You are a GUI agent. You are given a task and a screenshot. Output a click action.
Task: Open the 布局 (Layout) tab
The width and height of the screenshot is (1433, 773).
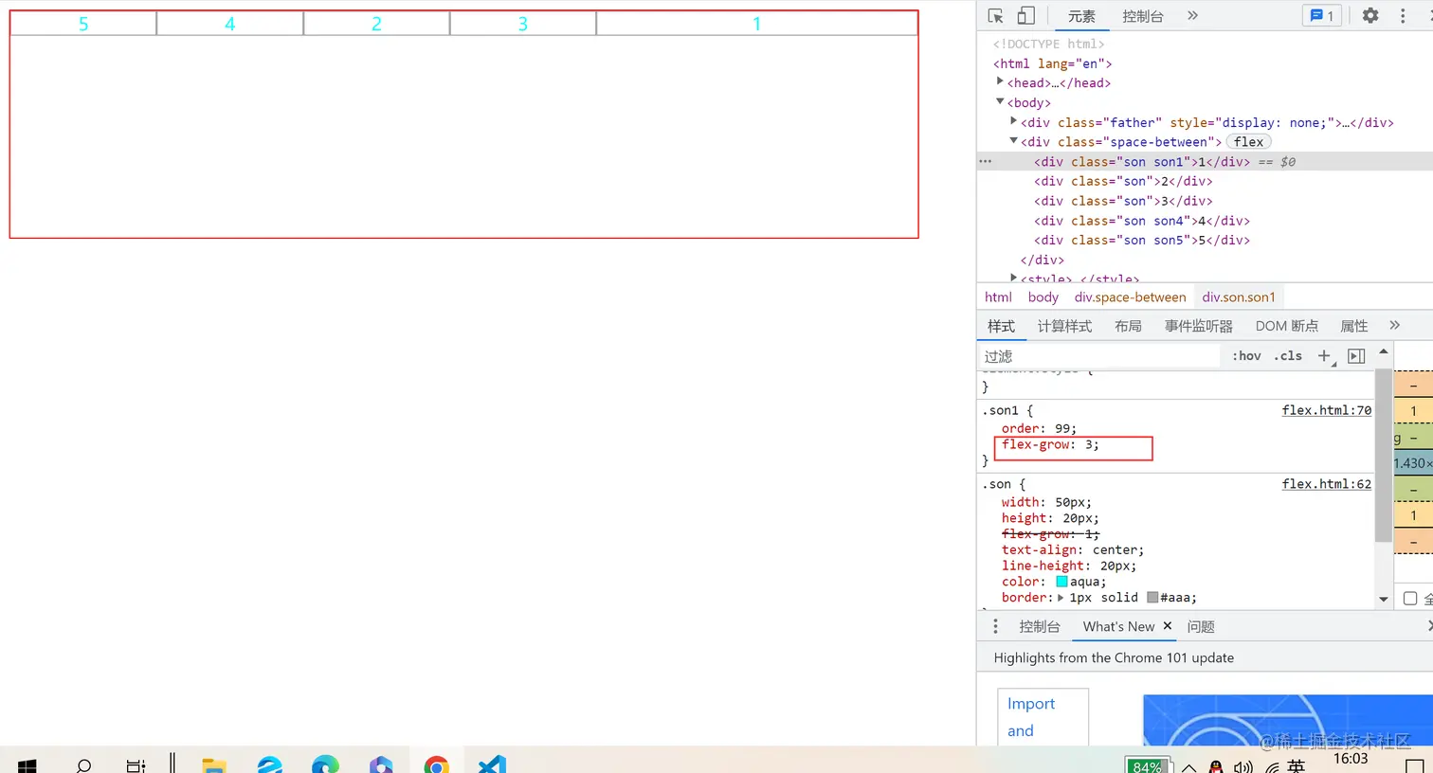tap(1128, 326)
